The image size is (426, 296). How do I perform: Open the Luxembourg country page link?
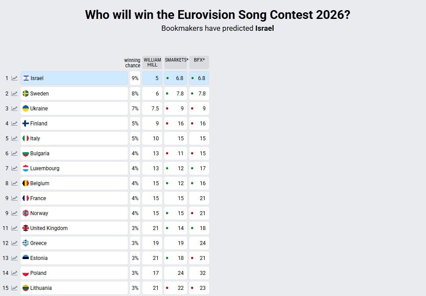click(x=44, y=168)
